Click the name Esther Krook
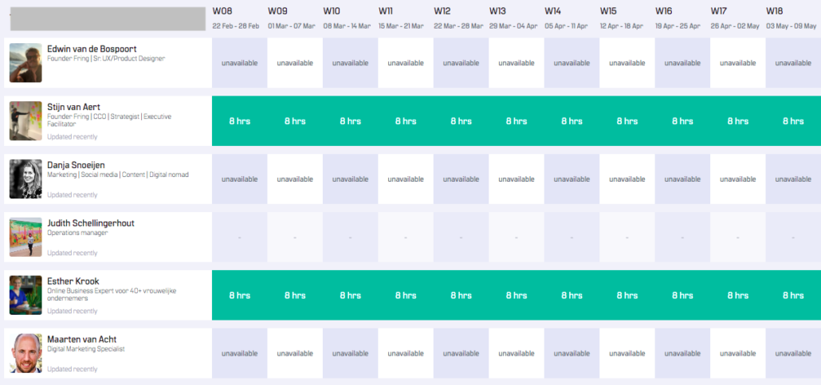This screenshot has height=385, width=821. tap(73, 281)
